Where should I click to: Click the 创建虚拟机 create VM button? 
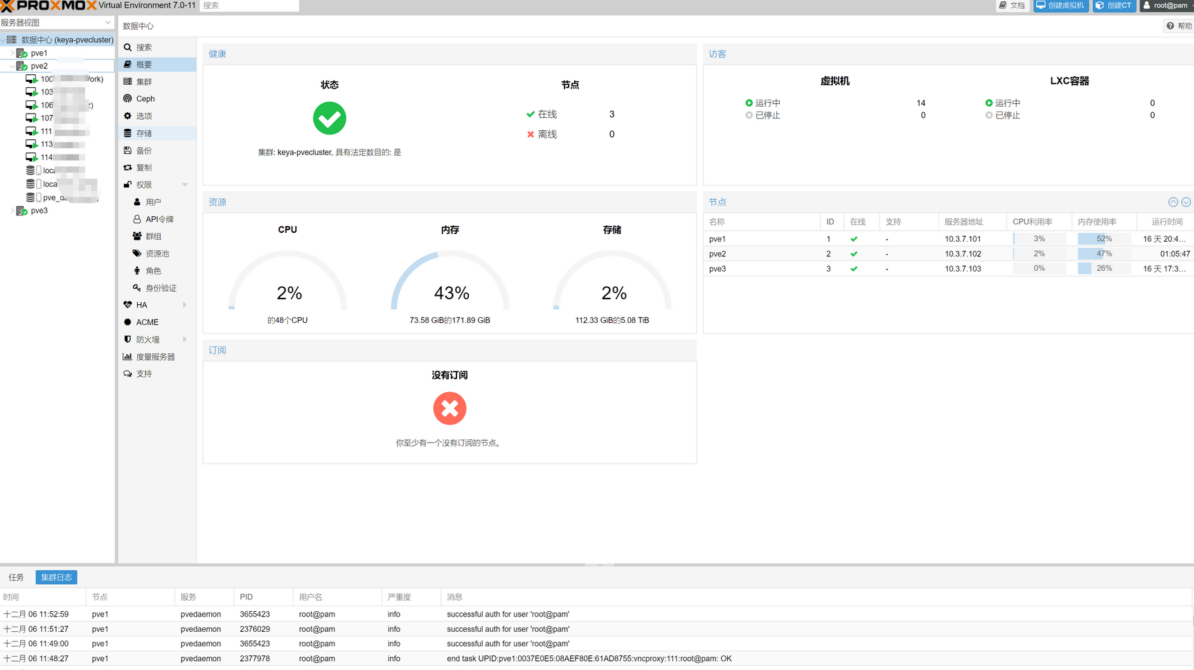point(1061,6)
